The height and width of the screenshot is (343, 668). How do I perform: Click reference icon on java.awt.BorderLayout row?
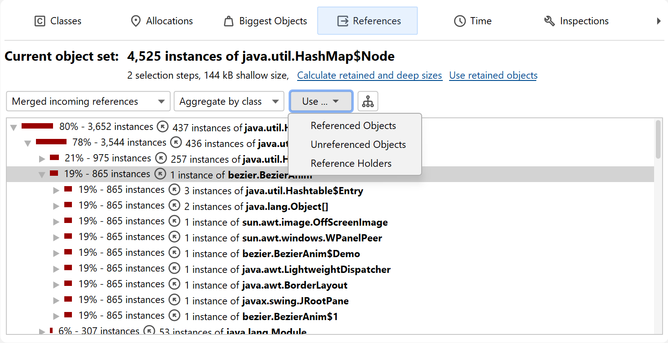174,285
